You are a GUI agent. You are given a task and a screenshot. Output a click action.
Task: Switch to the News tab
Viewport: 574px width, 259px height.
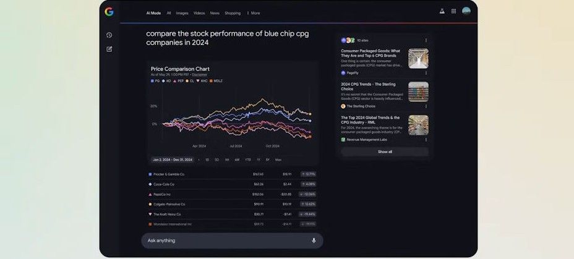coord(215,13)
